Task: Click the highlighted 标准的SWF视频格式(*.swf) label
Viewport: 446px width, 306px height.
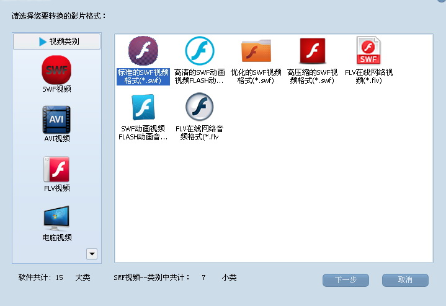Action: pyautogui.click(x=143, y=76)
